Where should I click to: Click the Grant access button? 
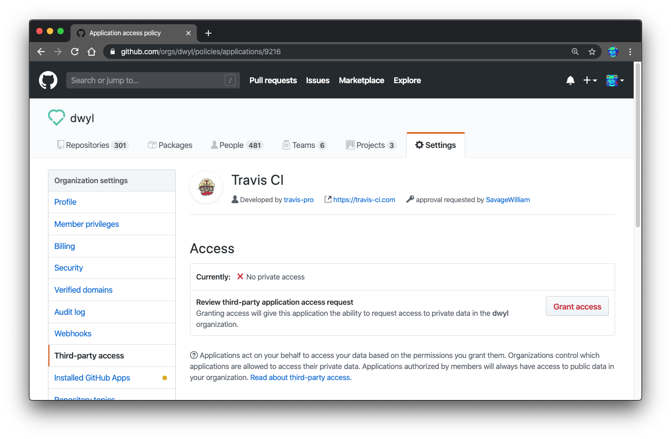(x=577, y=306)
